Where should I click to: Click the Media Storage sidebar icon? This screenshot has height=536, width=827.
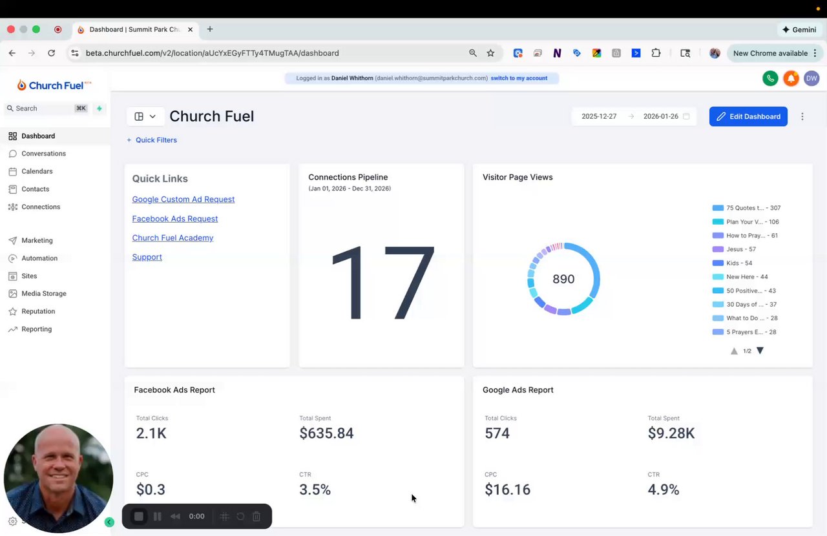click(13, 293)
